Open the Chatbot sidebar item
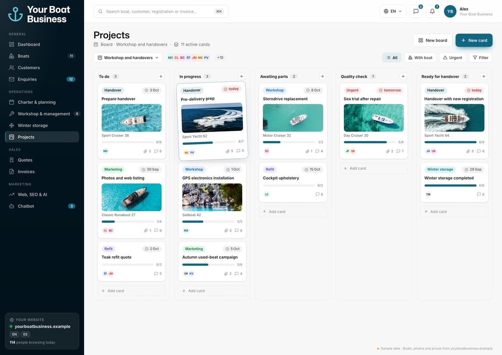502x355 pixels. 42,206
